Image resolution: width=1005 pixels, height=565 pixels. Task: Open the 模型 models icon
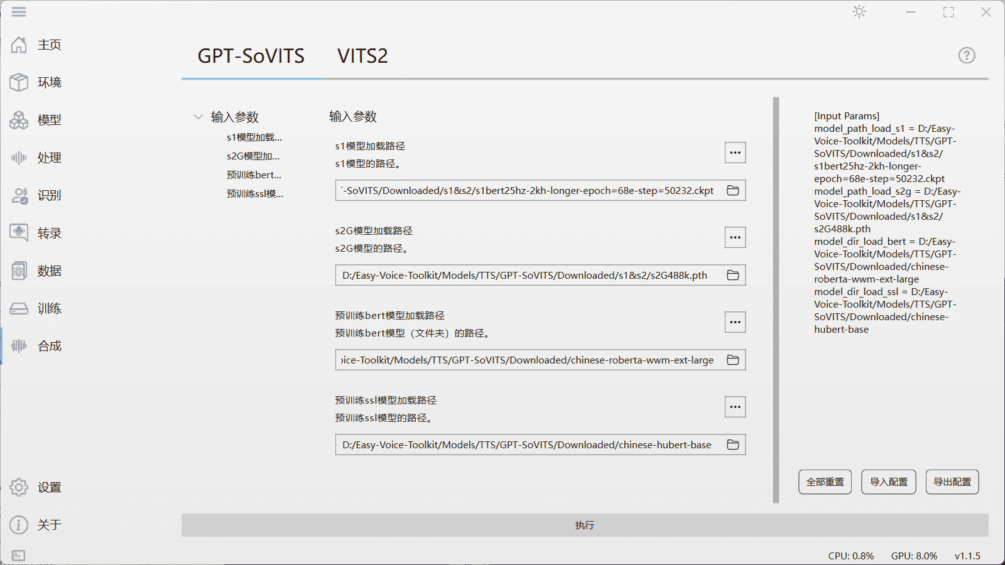pyautogui.click(x=19, y=120)
